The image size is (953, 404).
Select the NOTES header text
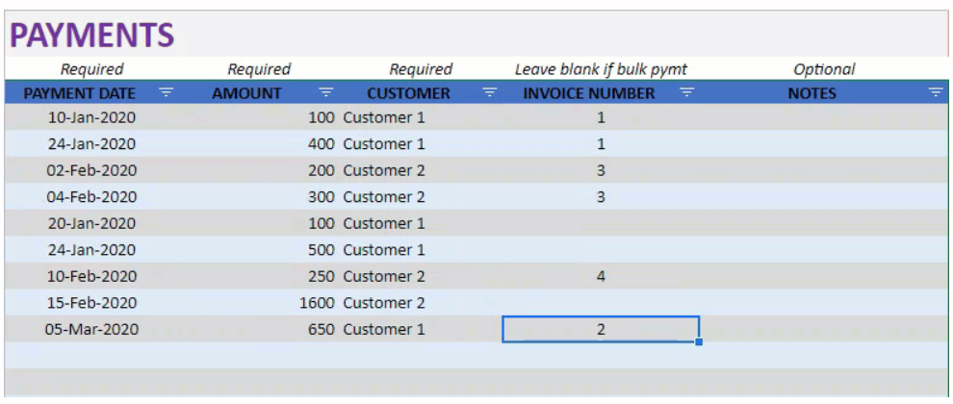point(812,93)
